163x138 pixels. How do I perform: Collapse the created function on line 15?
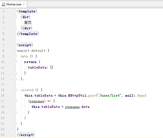[15, 90]
